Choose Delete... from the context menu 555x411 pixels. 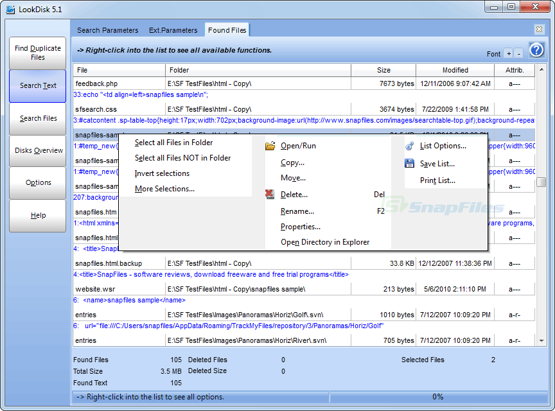pyautogui.click(x=294, y=195)
